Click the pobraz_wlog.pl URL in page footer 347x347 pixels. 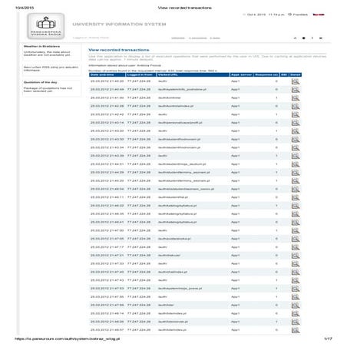68,339
